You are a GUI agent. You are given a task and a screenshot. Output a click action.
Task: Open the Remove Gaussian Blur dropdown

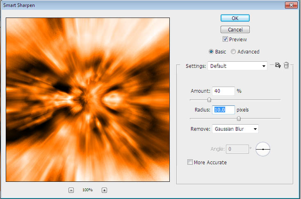click(235, 129)
